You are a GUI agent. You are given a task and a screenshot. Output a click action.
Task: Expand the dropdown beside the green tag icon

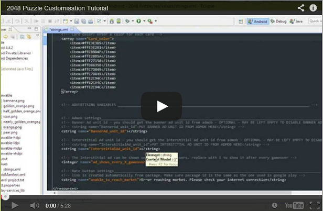tap(133, 21)
